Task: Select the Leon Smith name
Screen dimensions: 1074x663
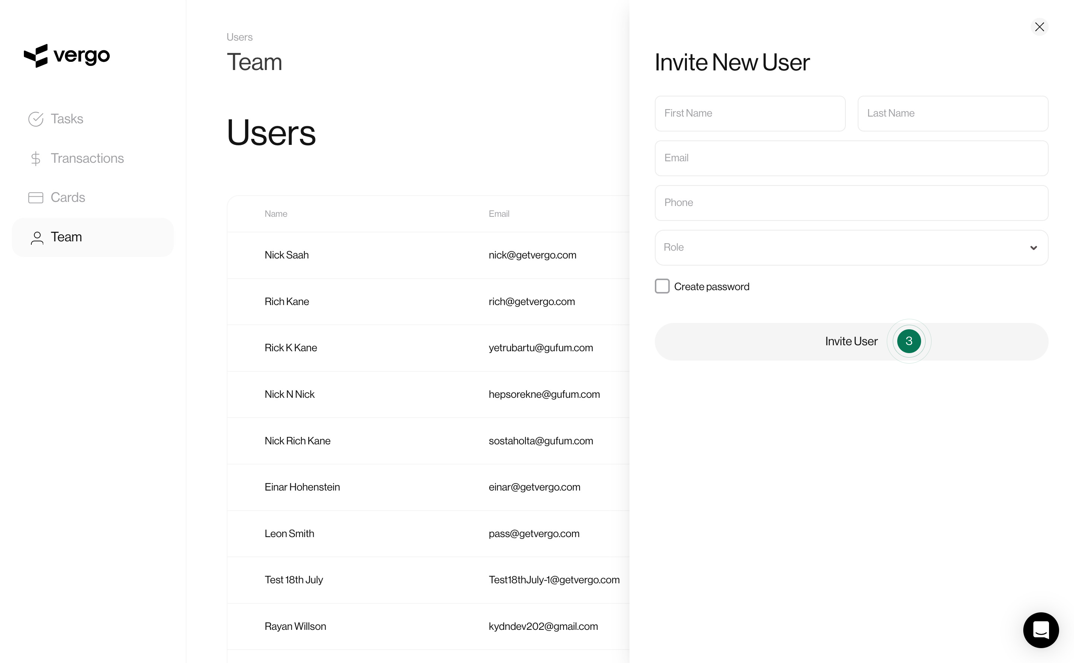Action: pyautogui.click(x=289, y=534)
